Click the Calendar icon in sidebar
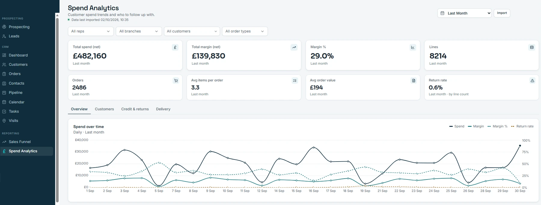Image resolution: width=541 pixels, height=205 pixels. tap(4, 102)
